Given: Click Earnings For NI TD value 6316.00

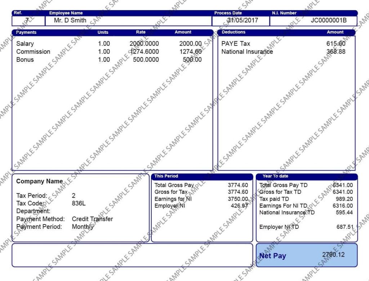Looking at the screenshot, I should pyautogui.click(x=343, y=206).
